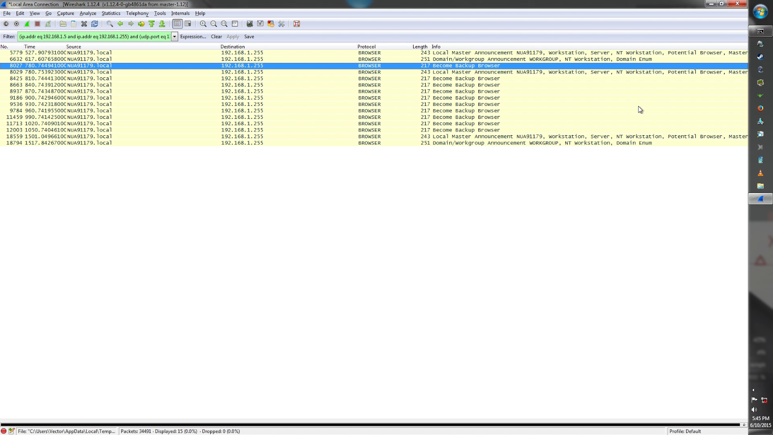Open coloring rules editor
The width and height of the screenshot is (773, 435).
tap(271, 24)
